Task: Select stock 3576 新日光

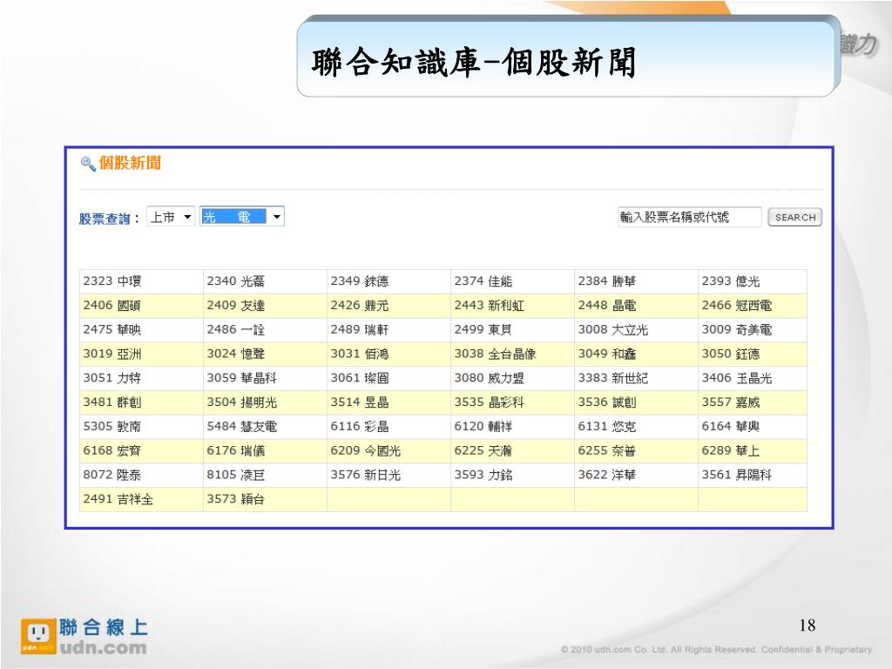Action: point(366,475)
